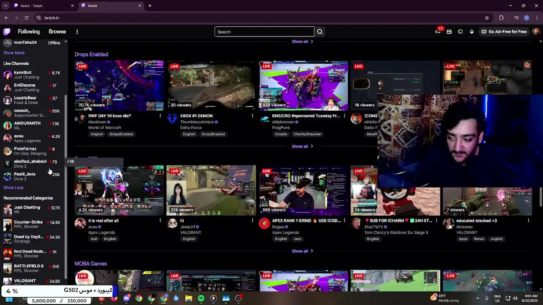
Task: Open the Maximum streamer avatar
Action: 80,119
